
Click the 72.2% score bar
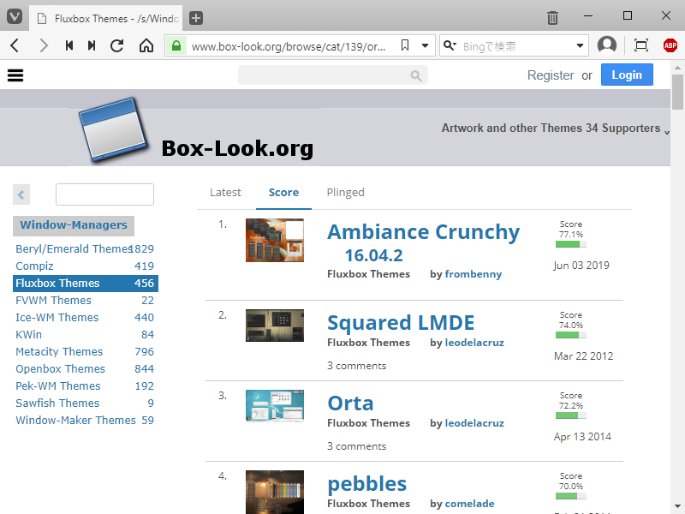(570, 415)
